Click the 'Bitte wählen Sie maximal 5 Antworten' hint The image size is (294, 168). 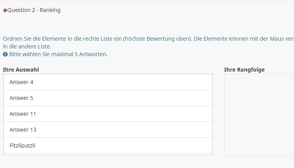pos(58,54)
